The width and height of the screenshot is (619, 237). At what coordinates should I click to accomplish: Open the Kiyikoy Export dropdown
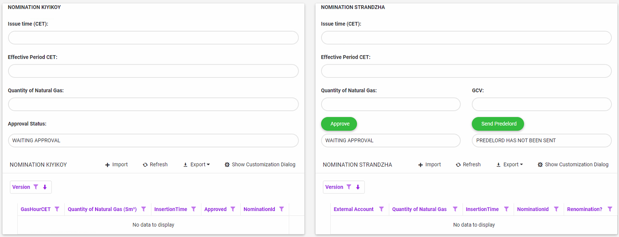tap(196, 165)
